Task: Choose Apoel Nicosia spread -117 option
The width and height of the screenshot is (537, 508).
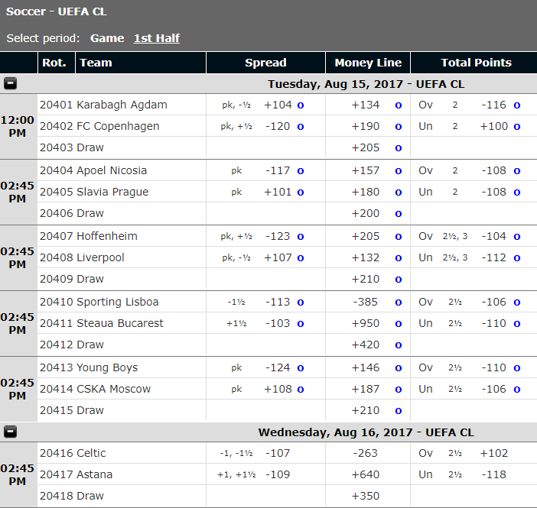Action: click(301, 171)
